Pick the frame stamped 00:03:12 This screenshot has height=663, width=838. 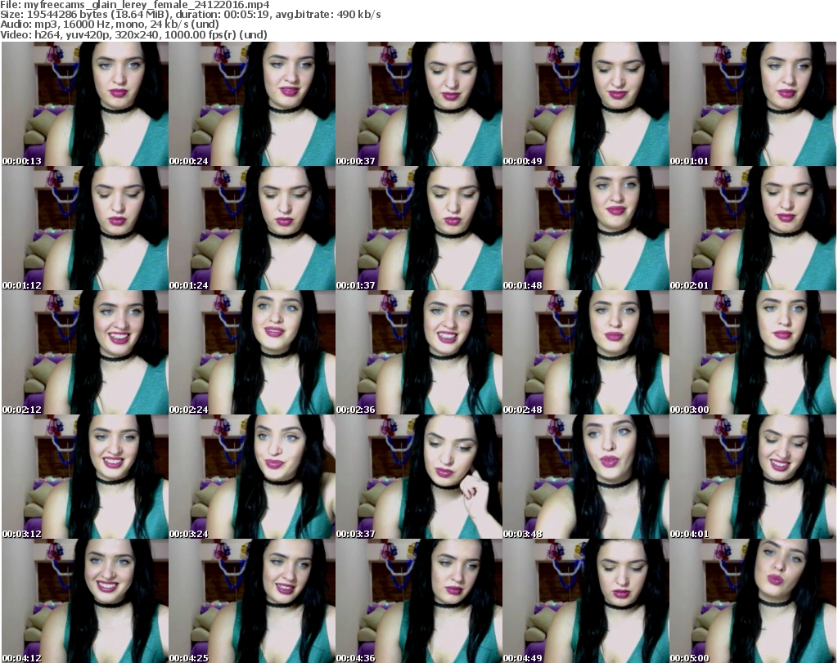pyautogui.click(x=85, y=477)
